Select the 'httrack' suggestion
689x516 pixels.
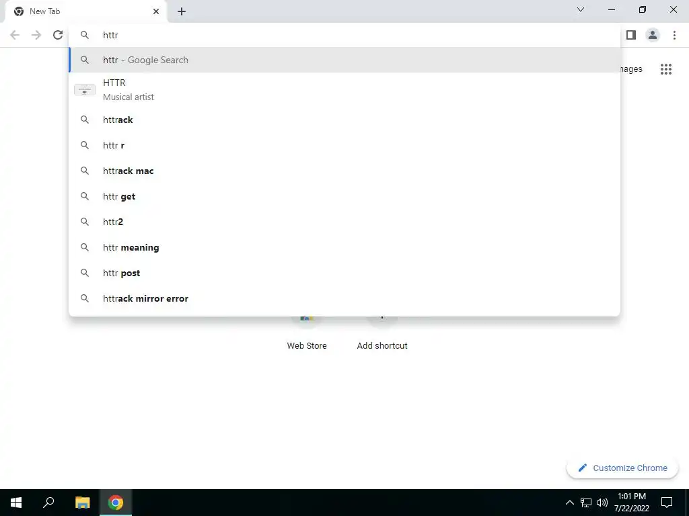click(344, 120)
